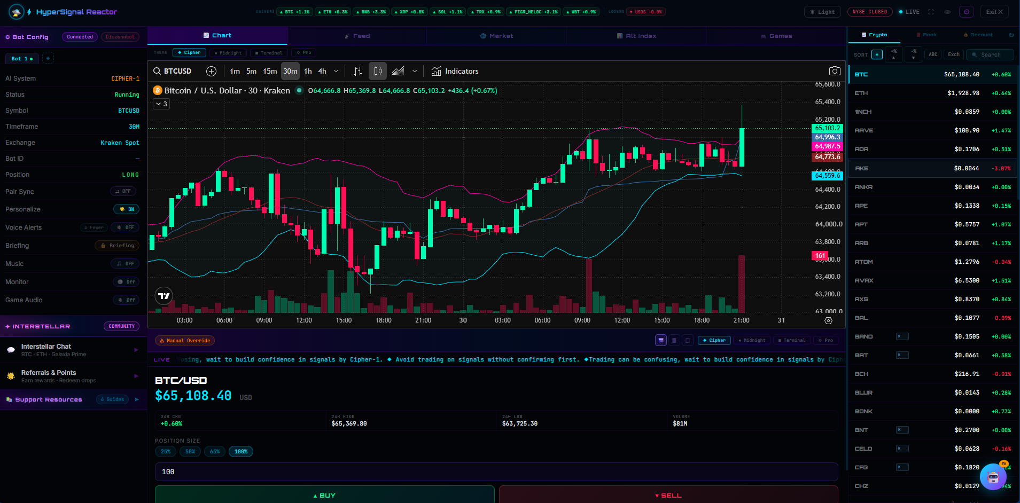Switch to the Feed tab
The width and height of the screenshot is (1020, 503).
click(x=357, y=36)
